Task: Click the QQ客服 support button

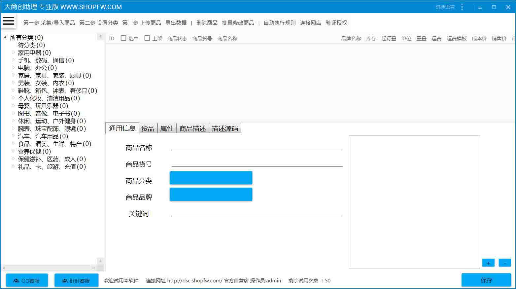Action: [27, 280]
